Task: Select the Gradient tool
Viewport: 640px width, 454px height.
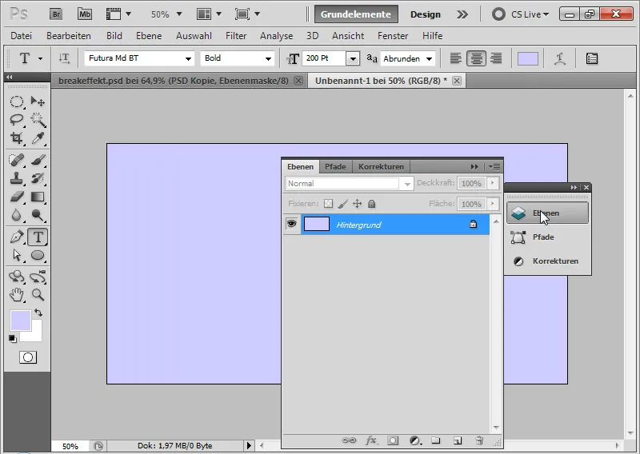Action: pos(38,197)
